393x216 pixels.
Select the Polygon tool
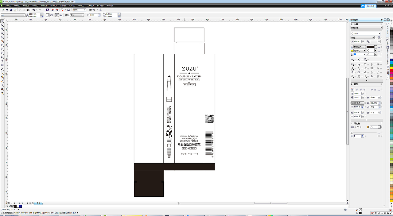(2, 53)
